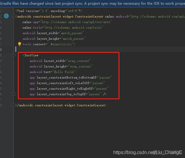
Task: Click the xmlns:app attribute
Action: click(67, 22)
